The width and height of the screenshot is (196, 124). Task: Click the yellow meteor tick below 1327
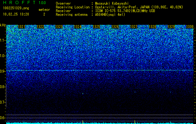(135, 122)
